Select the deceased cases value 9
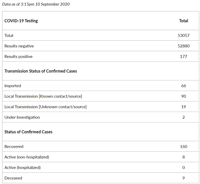The image size is (200, 184). coord(183,178)
